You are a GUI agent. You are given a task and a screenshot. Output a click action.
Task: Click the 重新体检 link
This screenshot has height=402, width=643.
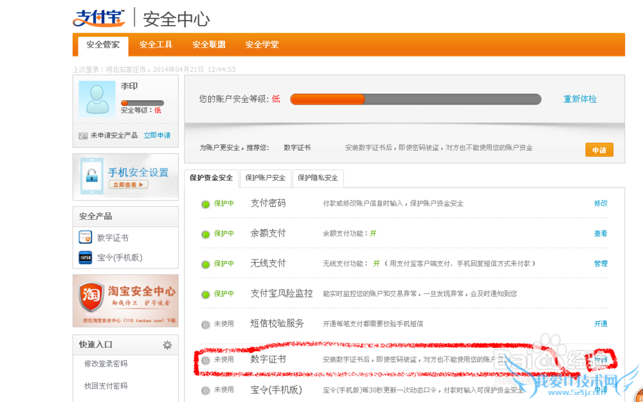(x=580, y=99)
